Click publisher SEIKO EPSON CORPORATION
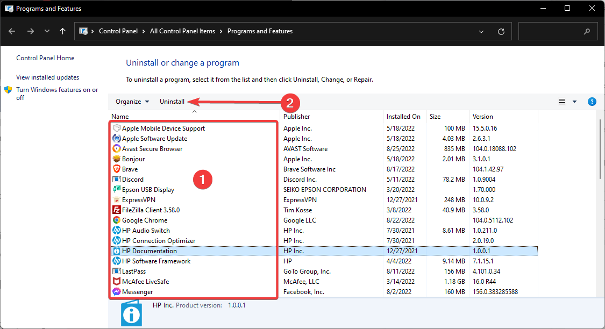Screen dimensions: 605x329 coord(325,189)
